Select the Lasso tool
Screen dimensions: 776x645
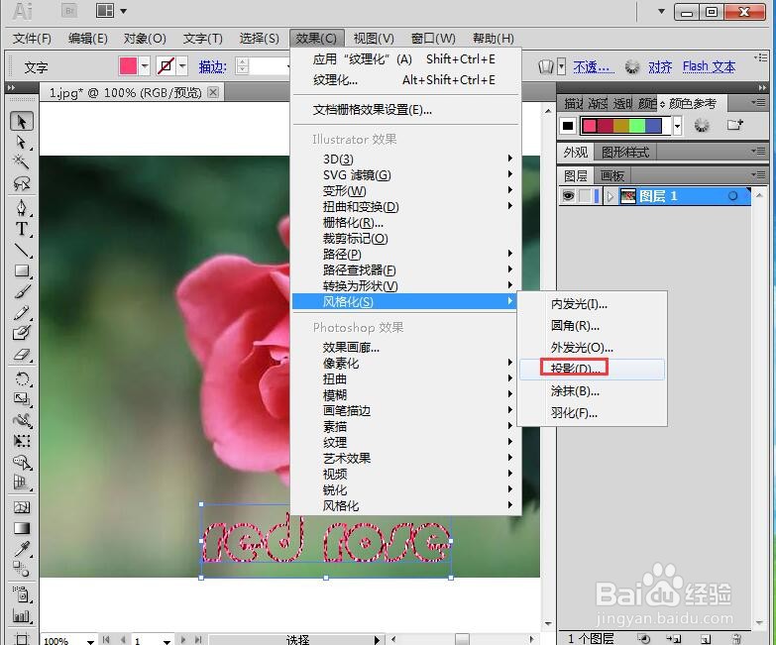click(x=21, y=183)
